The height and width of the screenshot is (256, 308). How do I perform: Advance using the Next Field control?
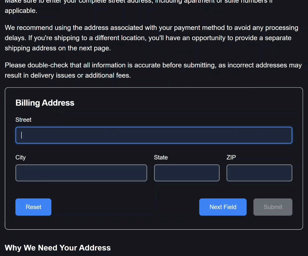(x=223, y=207)
